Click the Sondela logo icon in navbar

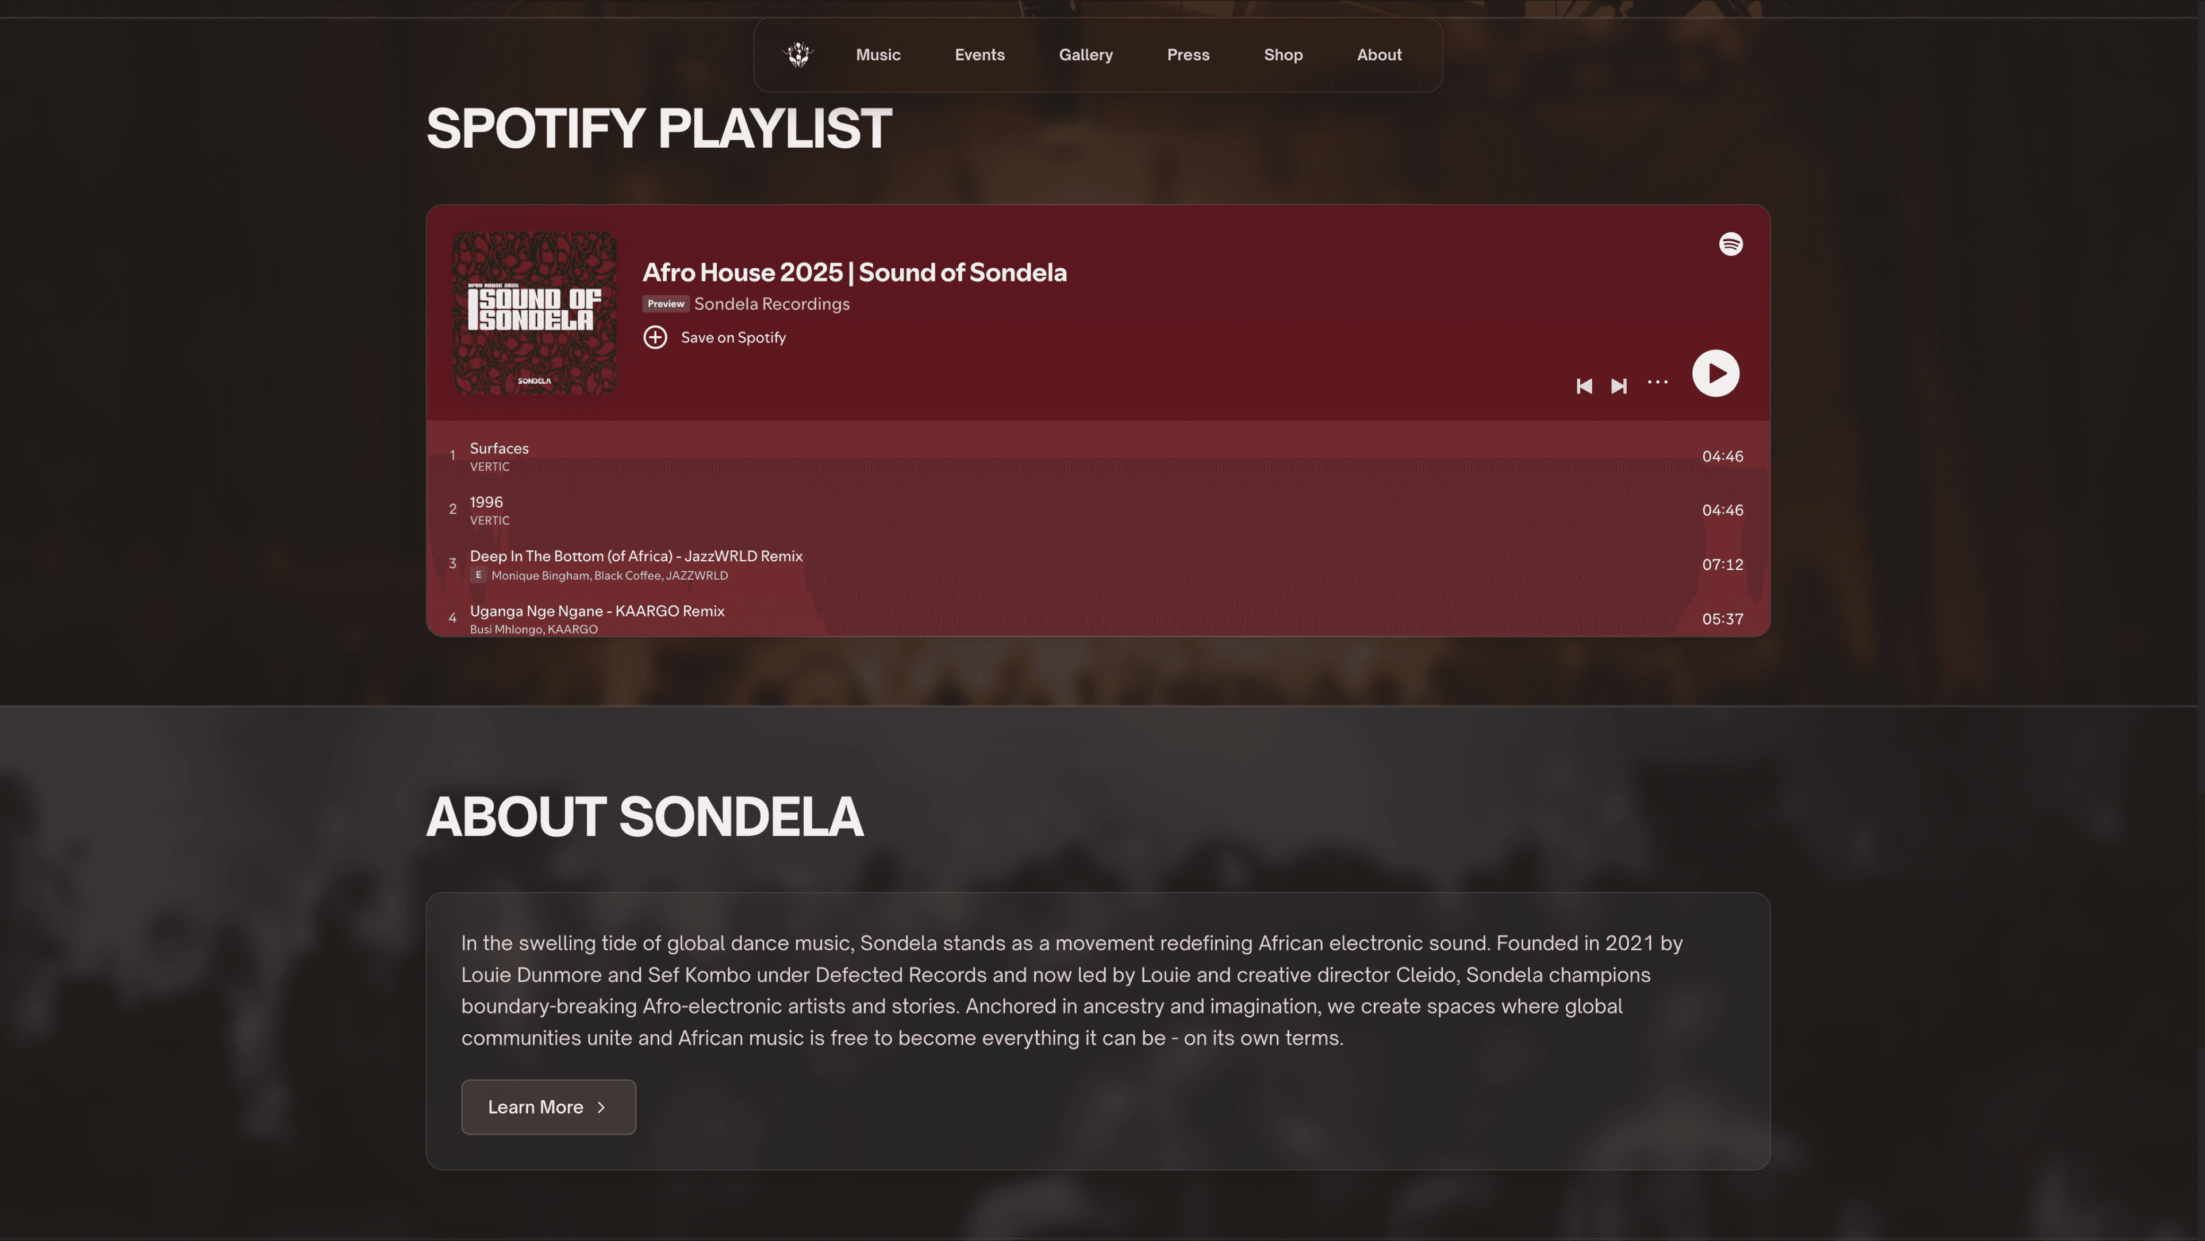pyautogui.click(x=798, y=55)
